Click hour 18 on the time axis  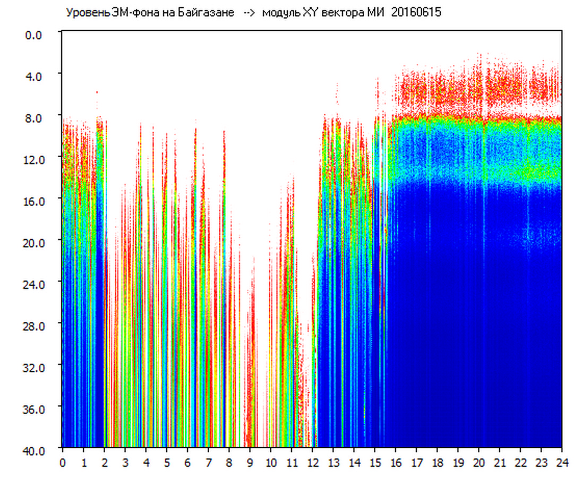coord(437,463)
